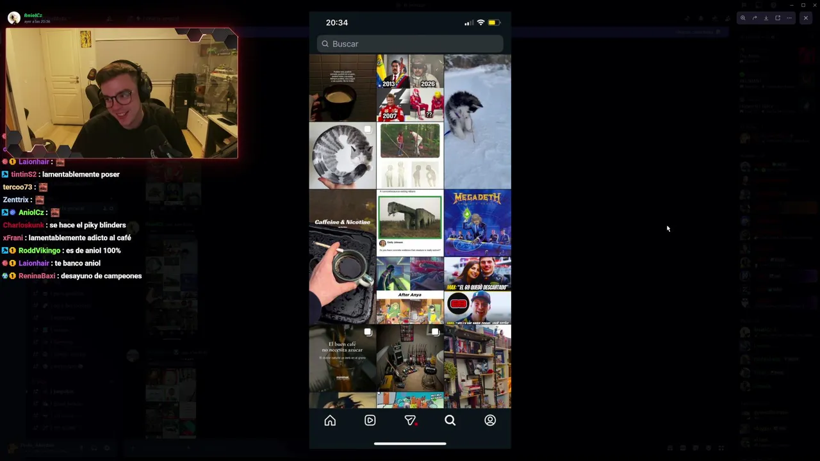Screen dimensions: 820x461
Task: Click the Buscar search field
Action: click(410, 44)
